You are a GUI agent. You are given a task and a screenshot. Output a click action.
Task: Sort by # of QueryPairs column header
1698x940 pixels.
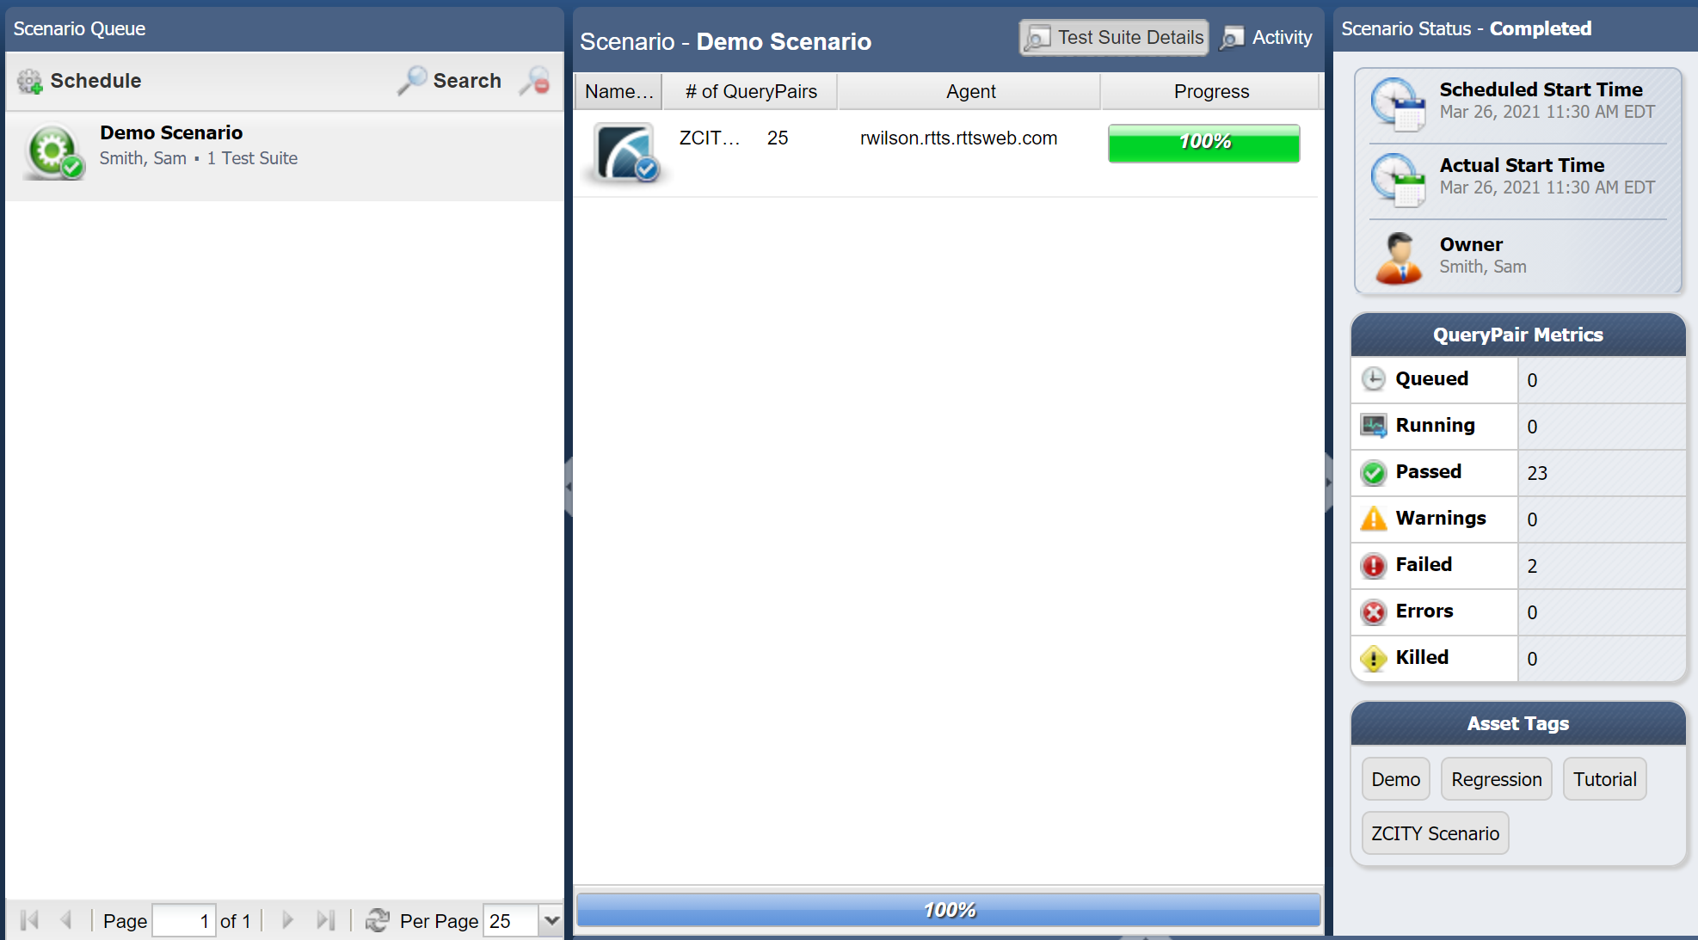[750, 92]
